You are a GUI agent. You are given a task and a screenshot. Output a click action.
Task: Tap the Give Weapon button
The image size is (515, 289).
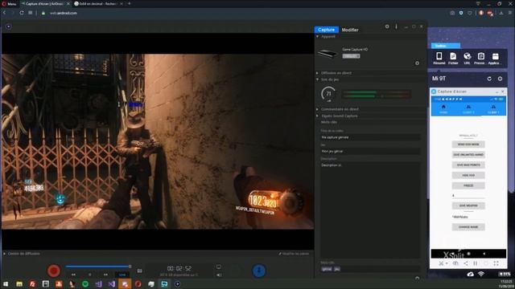[468, 206]
